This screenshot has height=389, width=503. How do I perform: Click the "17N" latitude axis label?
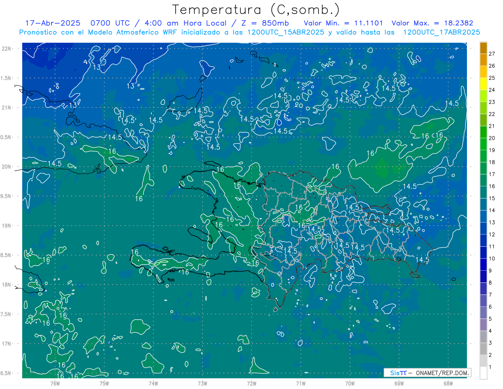coord(7,344)
